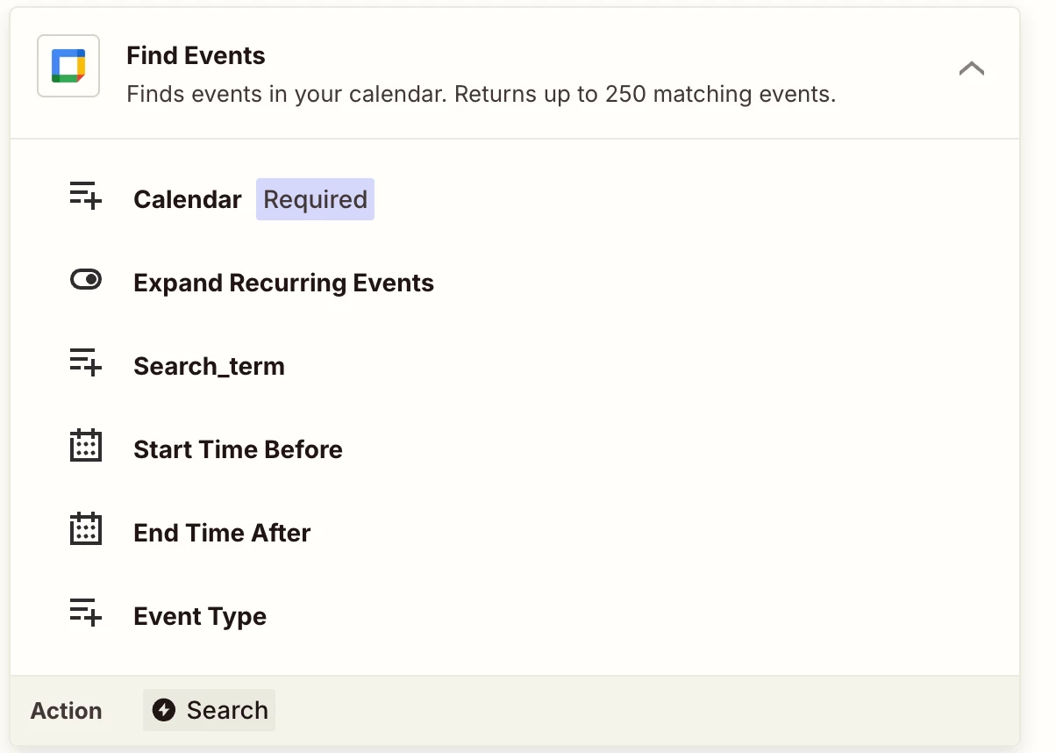Click the list icon beside Event Type
This screenshot has height=753, width=1056.
(86, 613)
